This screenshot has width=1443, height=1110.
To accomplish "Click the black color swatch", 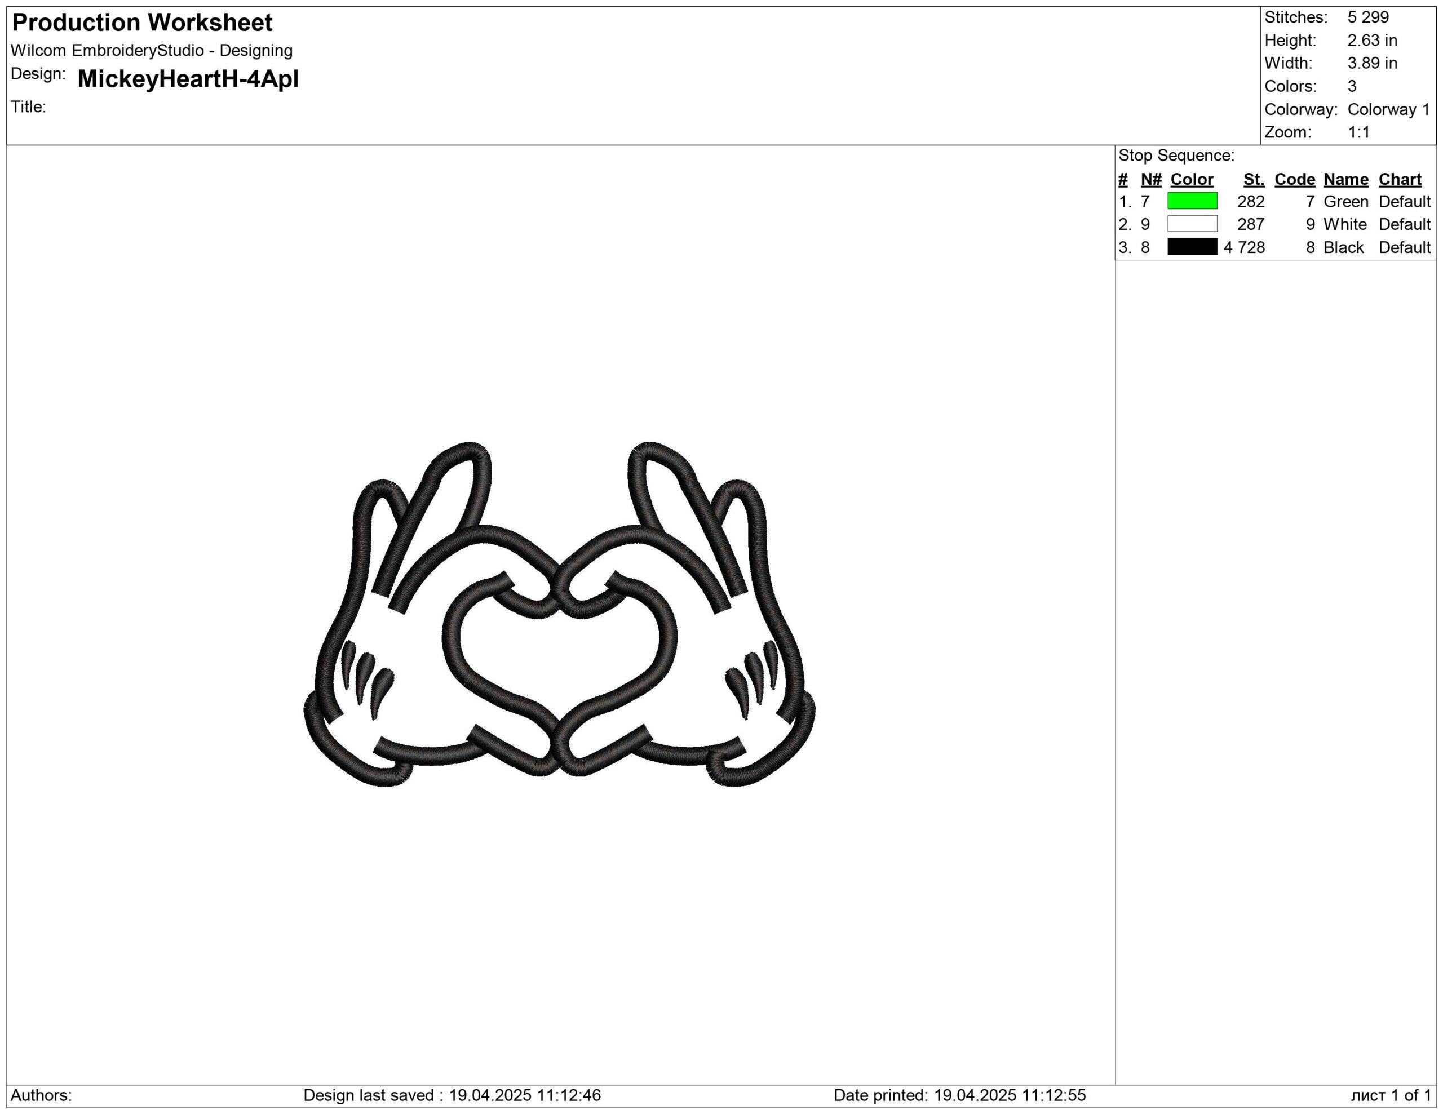I will [1192, 247].
